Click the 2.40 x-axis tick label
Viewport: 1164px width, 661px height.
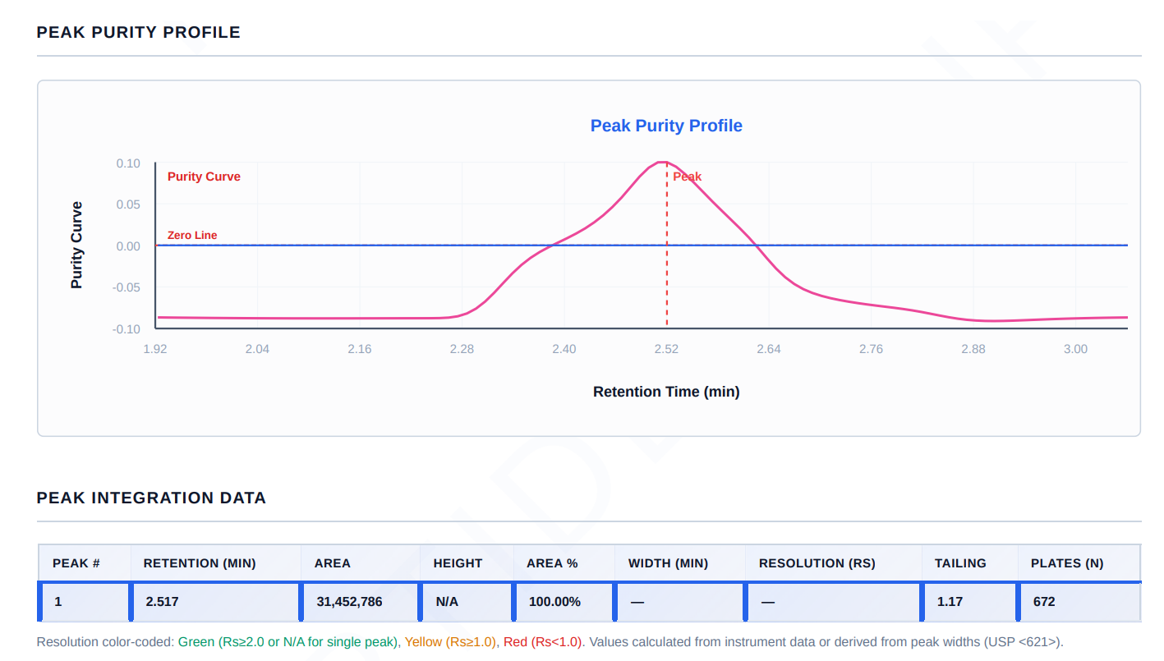564,349
